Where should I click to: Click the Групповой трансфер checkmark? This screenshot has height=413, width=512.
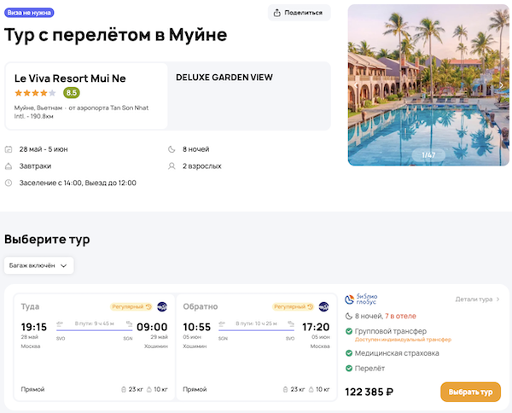click(x=349, y=331)
